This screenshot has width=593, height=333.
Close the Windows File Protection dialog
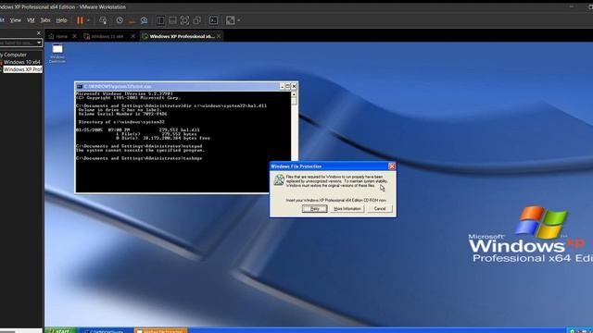(x=392, y=166)
